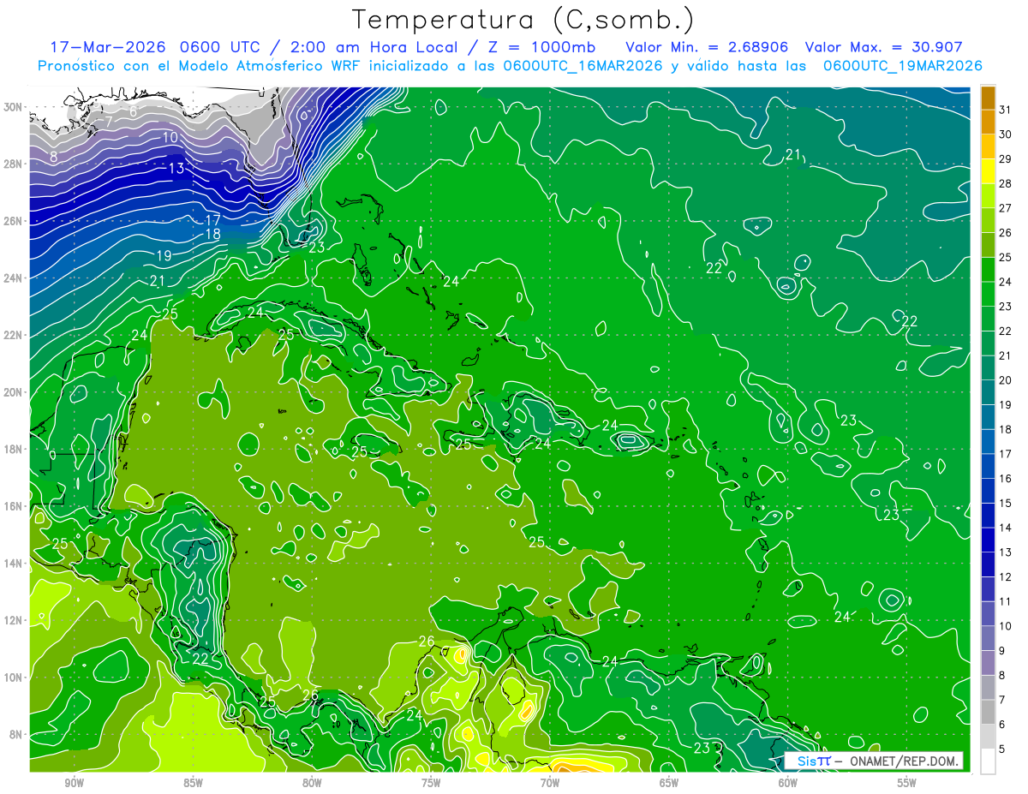Click the 70W longitude axis label
Image resolution: width=1028 pixels, height=794 pixels.
(x=550, y=783)
